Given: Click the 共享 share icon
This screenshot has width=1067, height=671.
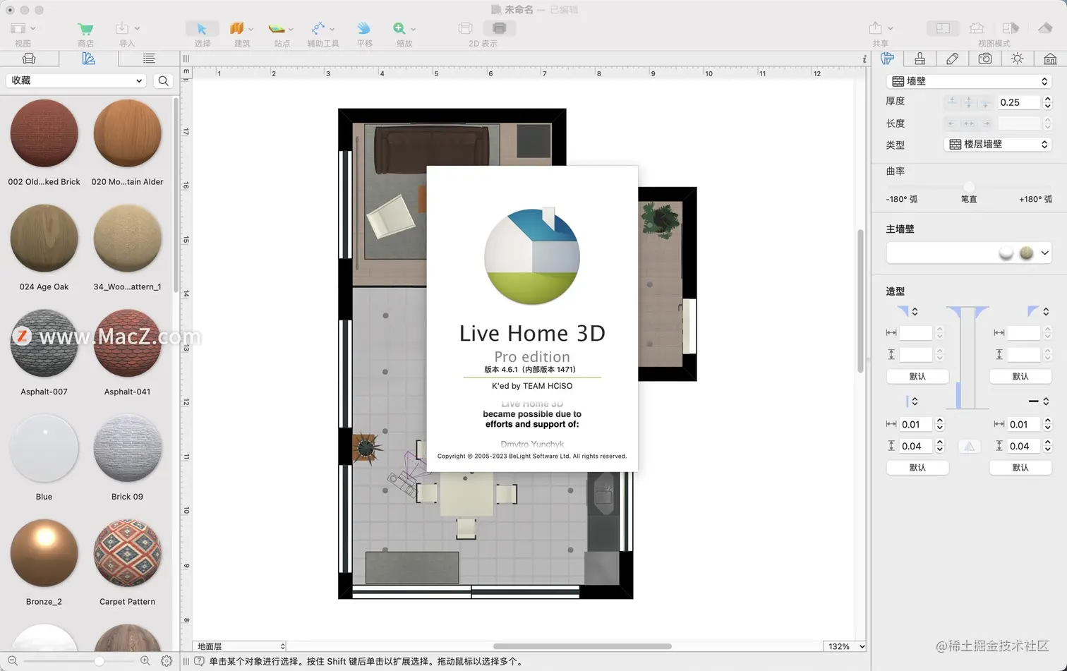Looking at the screenshot, I should pyautogui.click(x=875, y=28).
